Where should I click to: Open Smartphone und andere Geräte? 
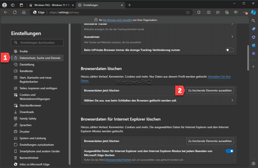(38, 151)
